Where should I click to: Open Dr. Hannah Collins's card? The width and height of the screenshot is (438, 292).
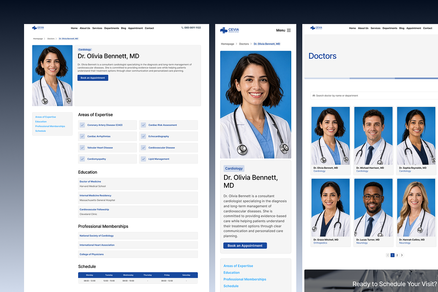[x=416, y=212]
